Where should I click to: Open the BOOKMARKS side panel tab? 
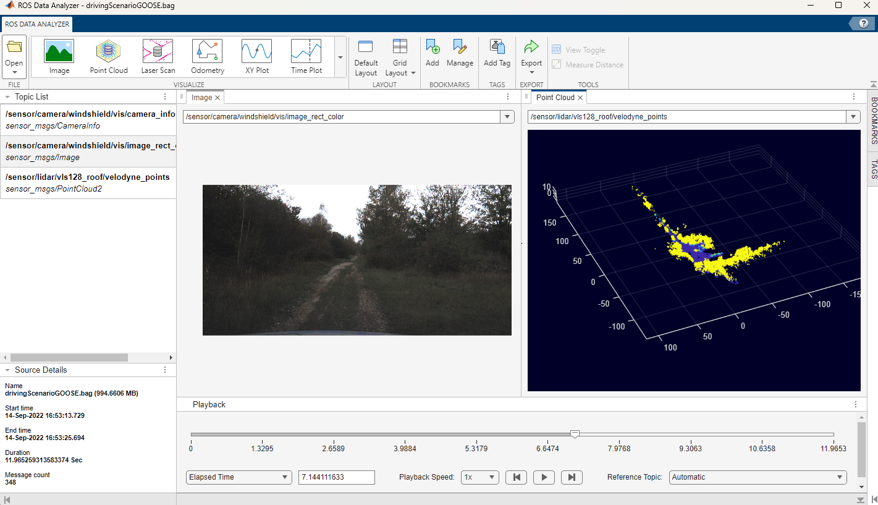(x=873, y=121)
